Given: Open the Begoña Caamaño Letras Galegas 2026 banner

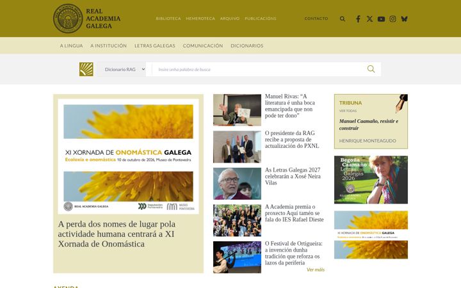Looking at the screenshot, I should point(371,180).
